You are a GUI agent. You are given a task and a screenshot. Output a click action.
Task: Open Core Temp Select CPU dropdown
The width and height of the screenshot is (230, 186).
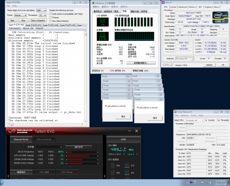195,120
